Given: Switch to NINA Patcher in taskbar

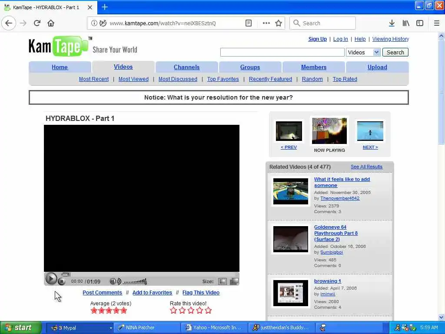Looking at the screenshot, I should [x=147, y=328].
